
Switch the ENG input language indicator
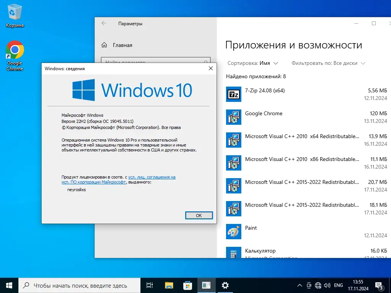338,285
